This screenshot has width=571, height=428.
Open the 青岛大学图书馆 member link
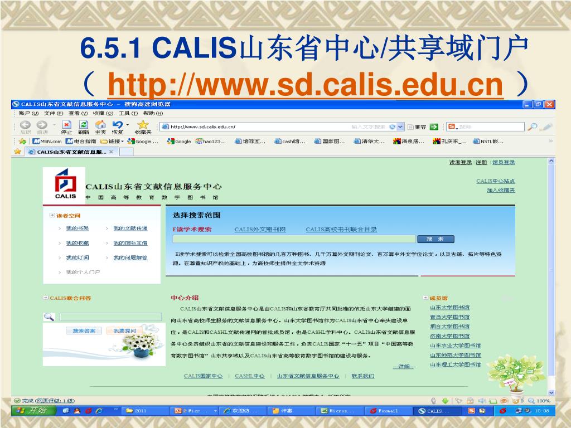point(449,317)
